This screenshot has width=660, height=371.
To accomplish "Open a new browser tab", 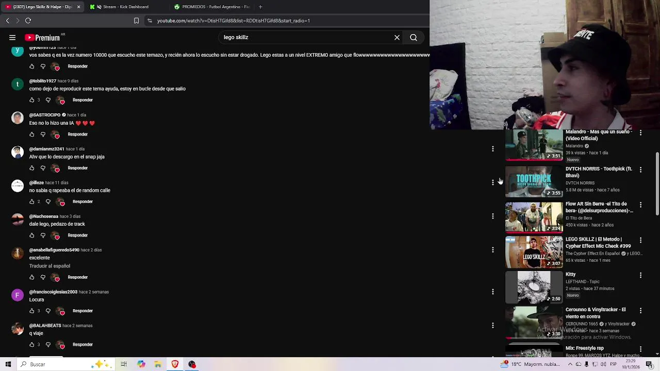I will point(260,7).
